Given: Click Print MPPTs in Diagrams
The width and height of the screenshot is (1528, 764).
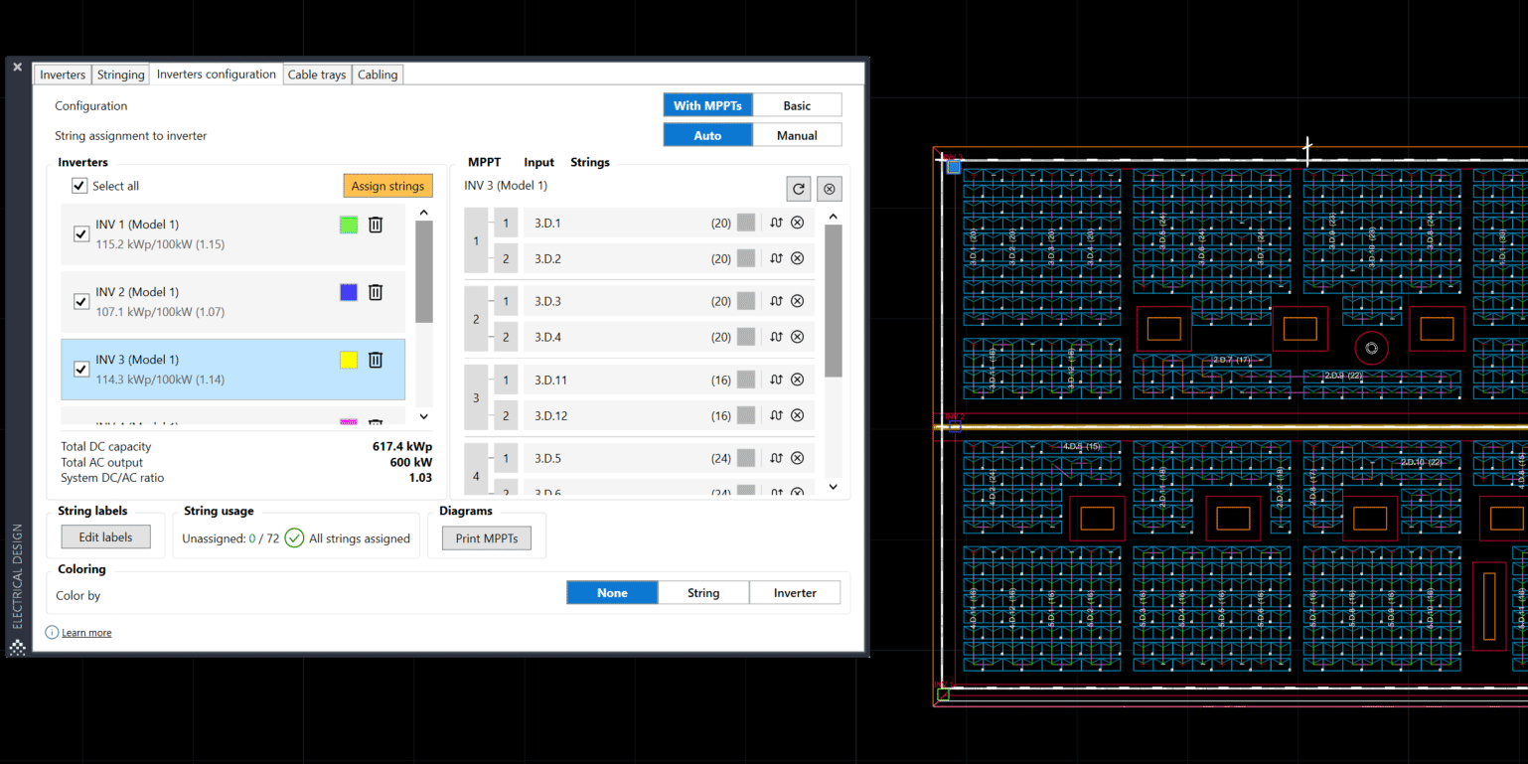Looking at the screenshot, I should click(487, 537).
